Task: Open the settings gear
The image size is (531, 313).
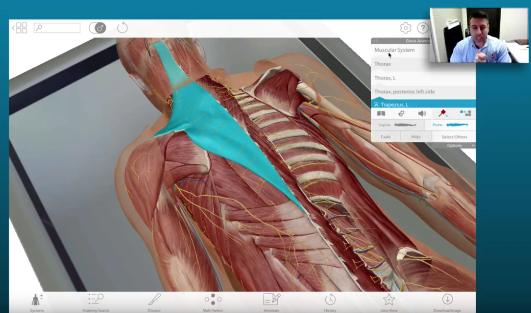Action: [x=405, y=28]
